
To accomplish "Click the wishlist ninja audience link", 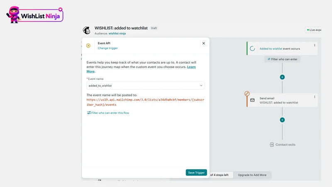I will click(x=117, y=34).
